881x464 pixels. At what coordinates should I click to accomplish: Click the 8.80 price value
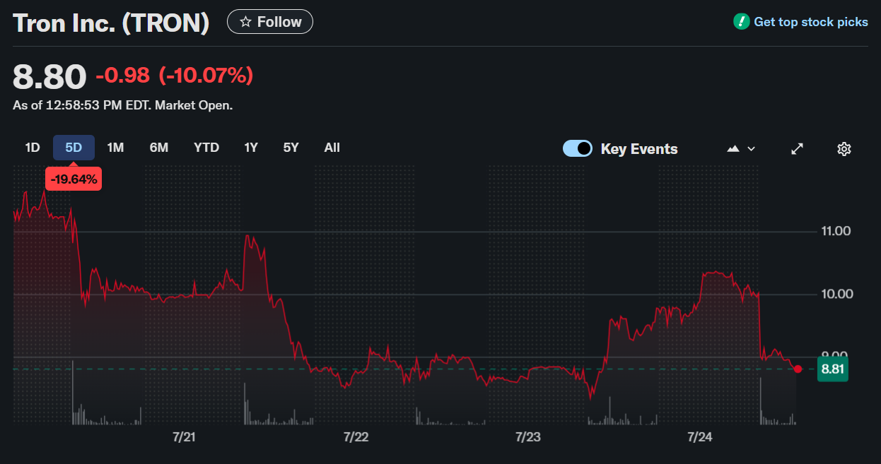click(49, 76)
